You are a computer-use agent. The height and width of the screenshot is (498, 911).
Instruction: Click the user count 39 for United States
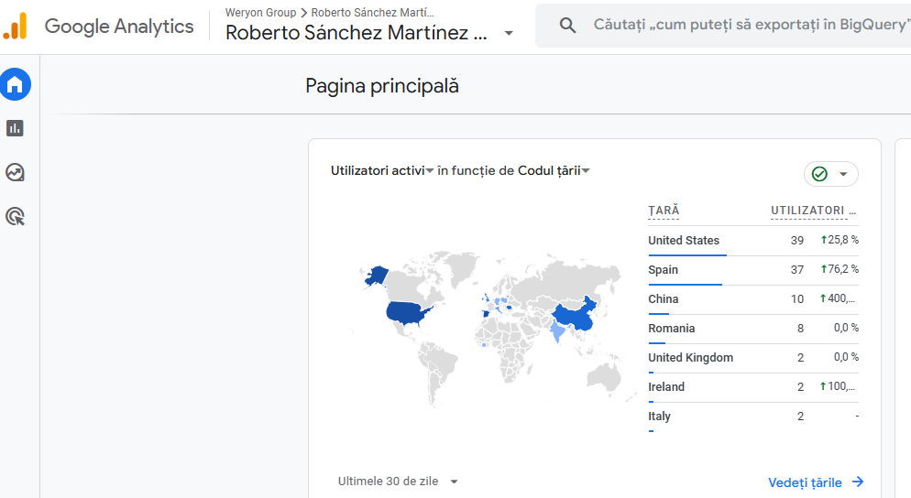(797, 241)
